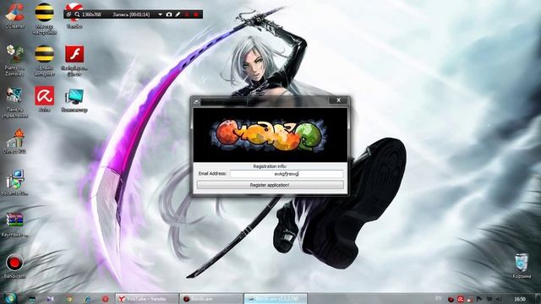Viewport: 541px width, 304px height.
Task: Open the Beeline setup wizard shortcut
Action: (45, 18)
